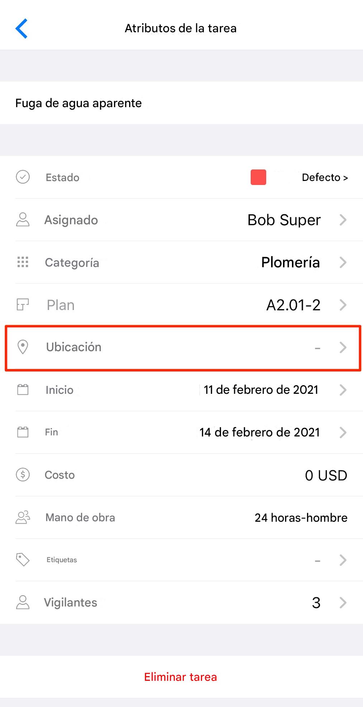Tap the Mano de obra people icon

coord(23,517)
